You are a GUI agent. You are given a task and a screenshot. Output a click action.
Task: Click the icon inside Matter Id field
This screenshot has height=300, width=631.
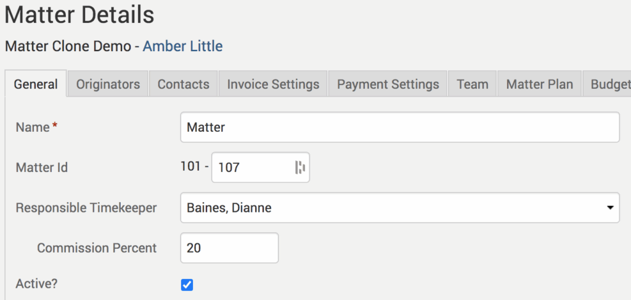(300, 168)
